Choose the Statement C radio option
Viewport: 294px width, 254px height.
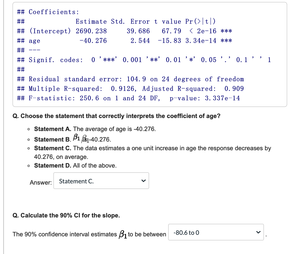coord(28,148)
